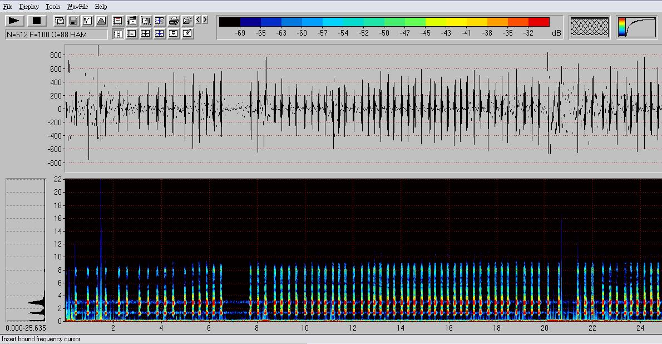Click the Play button
This screenshot has width=662, height=344.
click(x=14, y=21)
